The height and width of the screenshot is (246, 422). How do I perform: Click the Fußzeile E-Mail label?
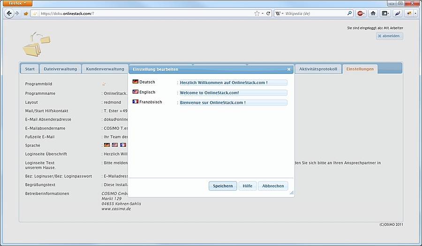tap(40, 137)
